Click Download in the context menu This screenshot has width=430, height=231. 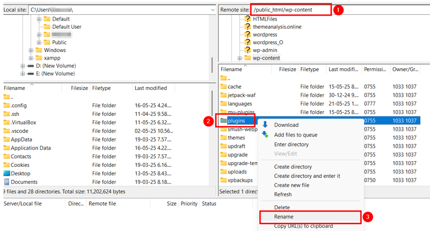tap(286, 125)
